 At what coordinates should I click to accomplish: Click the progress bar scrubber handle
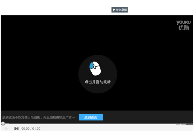point(3,123)
